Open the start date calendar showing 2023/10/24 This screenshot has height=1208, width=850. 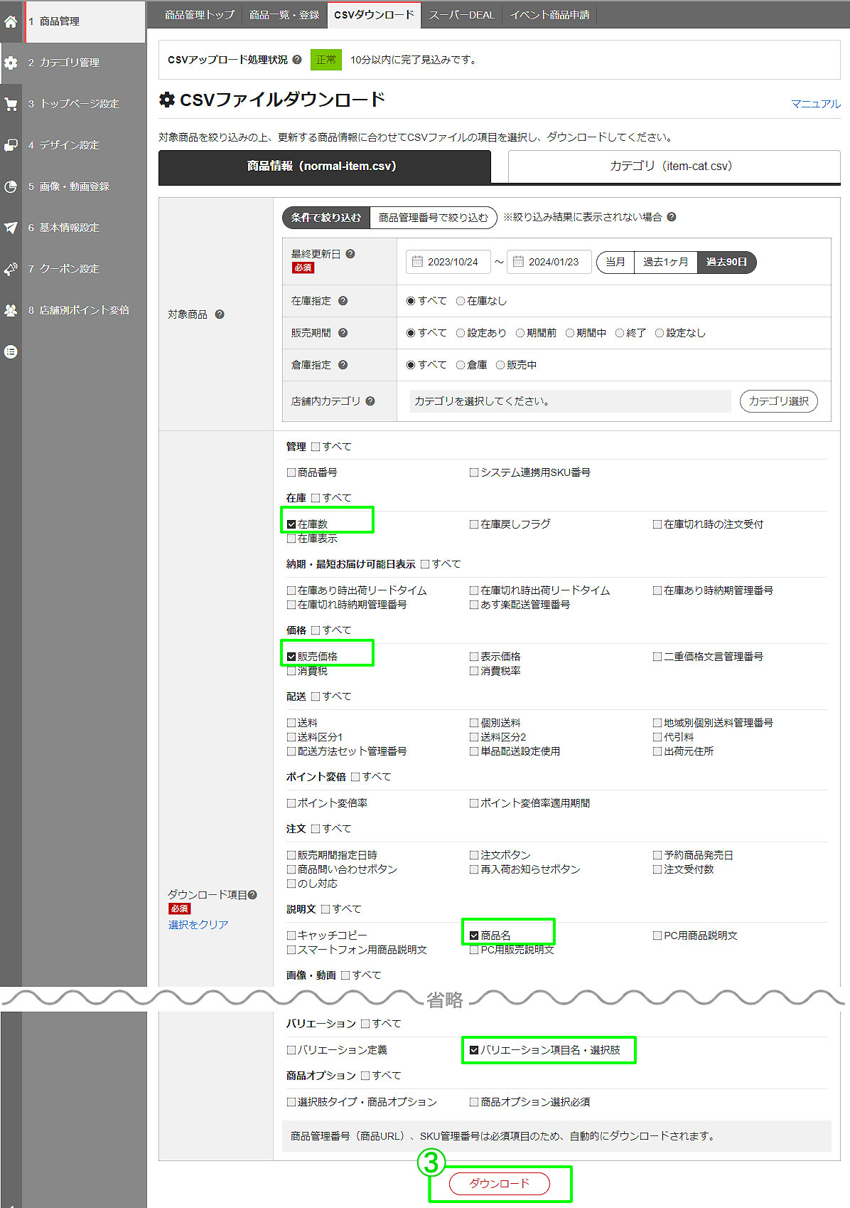point(448,262)
